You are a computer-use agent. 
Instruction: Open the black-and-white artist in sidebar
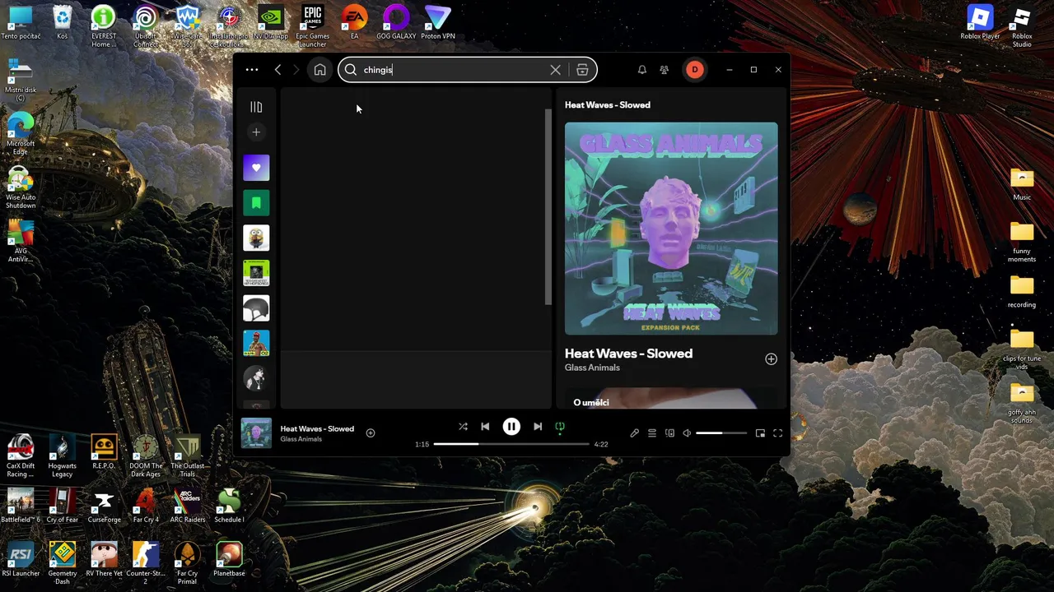(x=256, y=378)
